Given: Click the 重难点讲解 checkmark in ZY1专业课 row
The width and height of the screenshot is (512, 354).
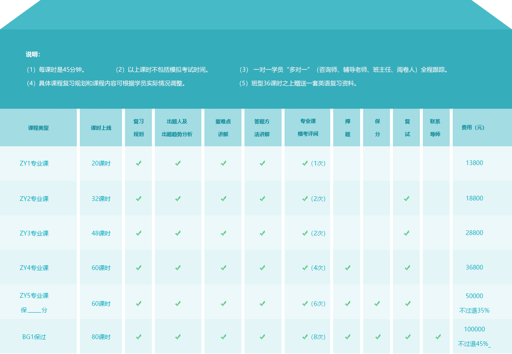Looking at the screenshot, I should click(x=224, y=163).
